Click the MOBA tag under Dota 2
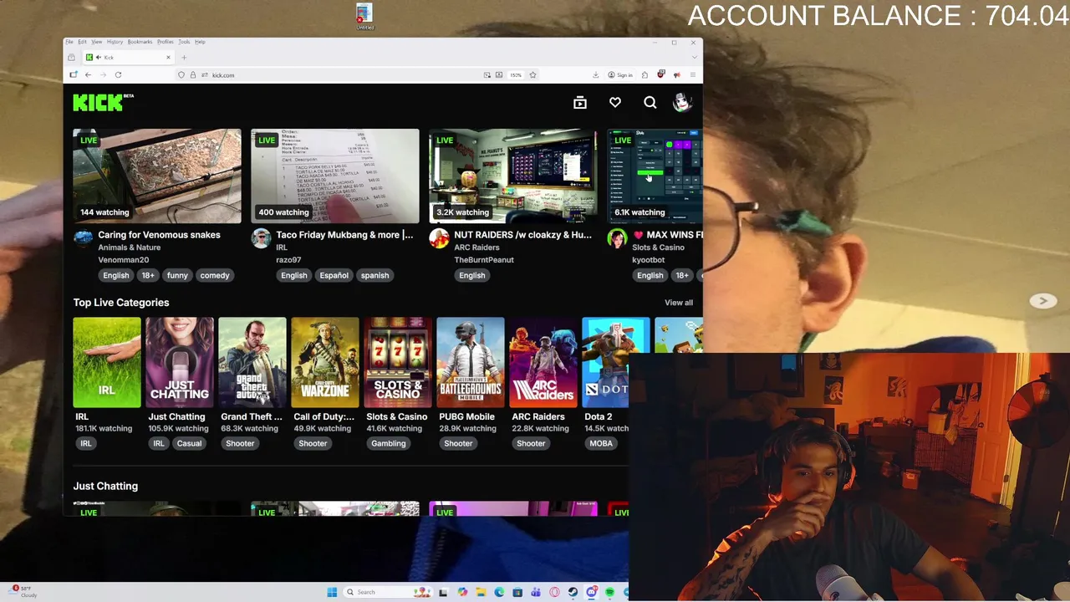Screen dimensions: 1070x602 (x=601, y=443)
